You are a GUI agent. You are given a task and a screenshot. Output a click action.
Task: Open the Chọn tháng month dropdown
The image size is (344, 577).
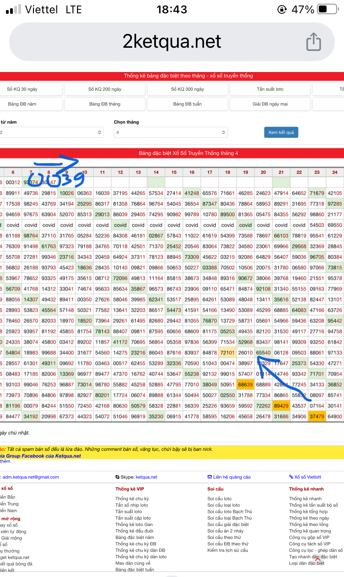coord(170,133)
